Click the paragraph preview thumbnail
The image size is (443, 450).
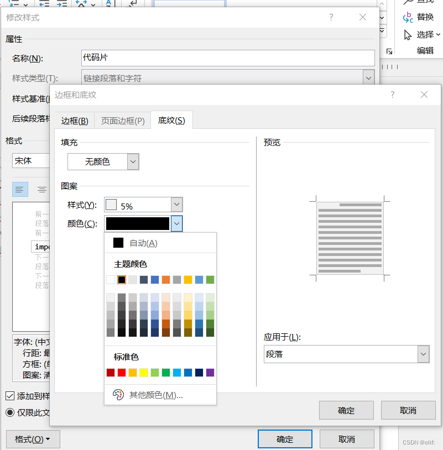click(x=350, y=238)
